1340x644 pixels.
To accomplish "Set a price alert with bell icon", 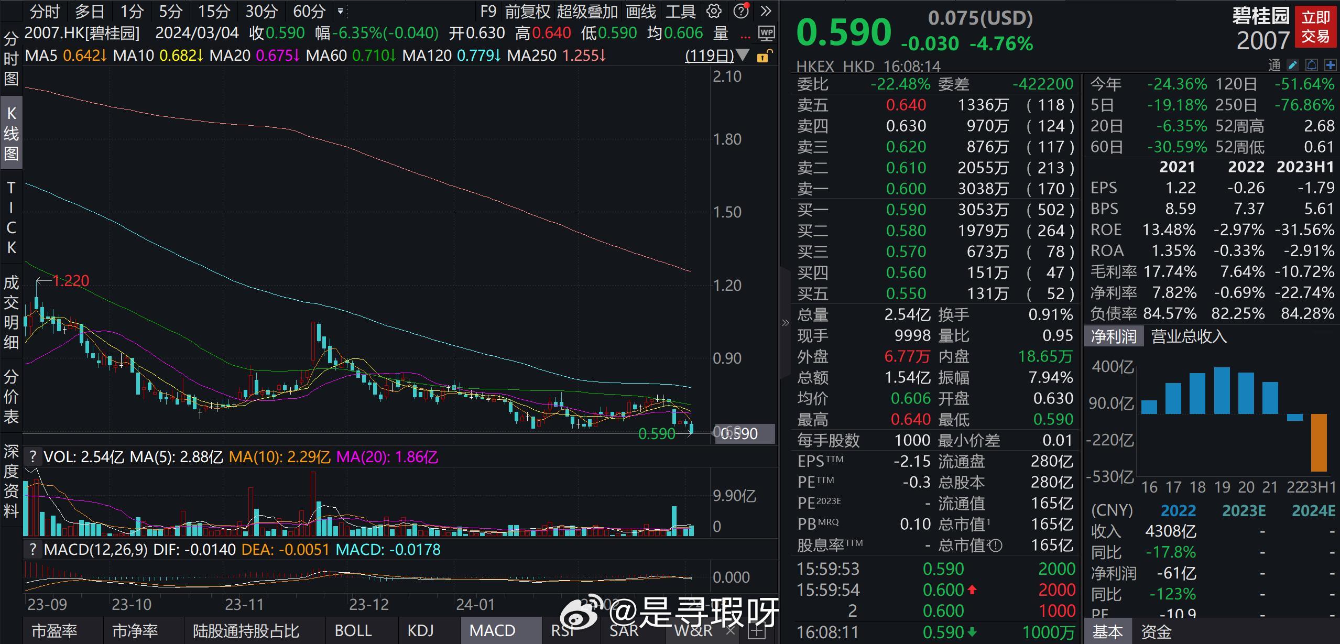I will click(x=1312, y=65).
